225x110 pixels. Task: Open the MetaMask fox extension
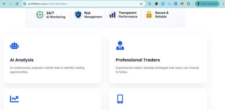click(x=182, y=4)
